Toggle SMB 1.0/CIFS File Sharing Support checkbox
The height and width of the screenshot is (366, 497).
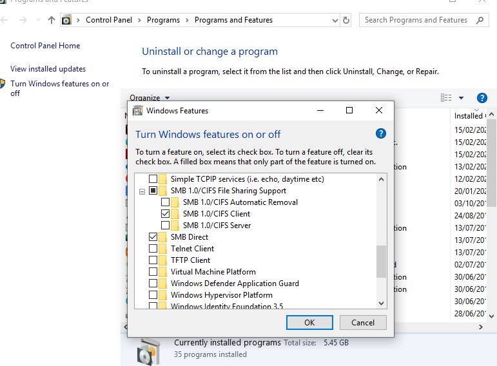pyautogui.click(x=153, y=191)
